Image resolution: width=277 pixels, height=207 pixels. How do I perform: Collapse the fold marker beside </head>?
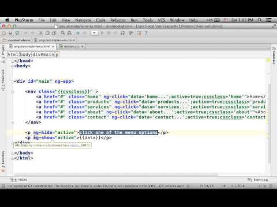coord(13,61)
